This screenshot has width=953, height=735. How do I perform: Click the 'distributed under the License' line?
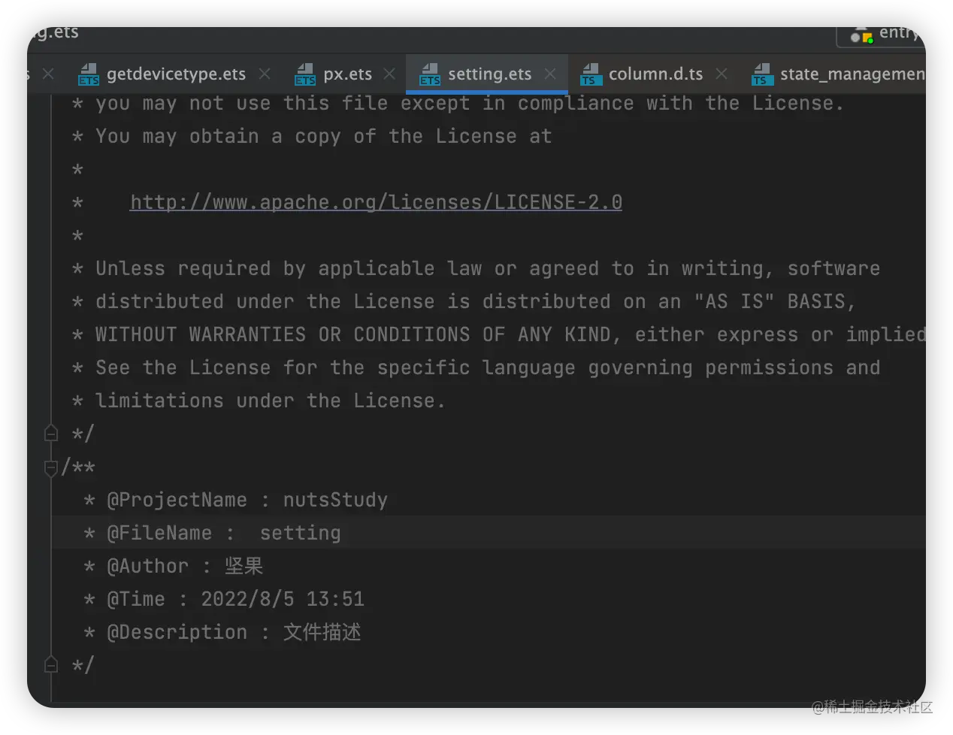click(464, 301)
